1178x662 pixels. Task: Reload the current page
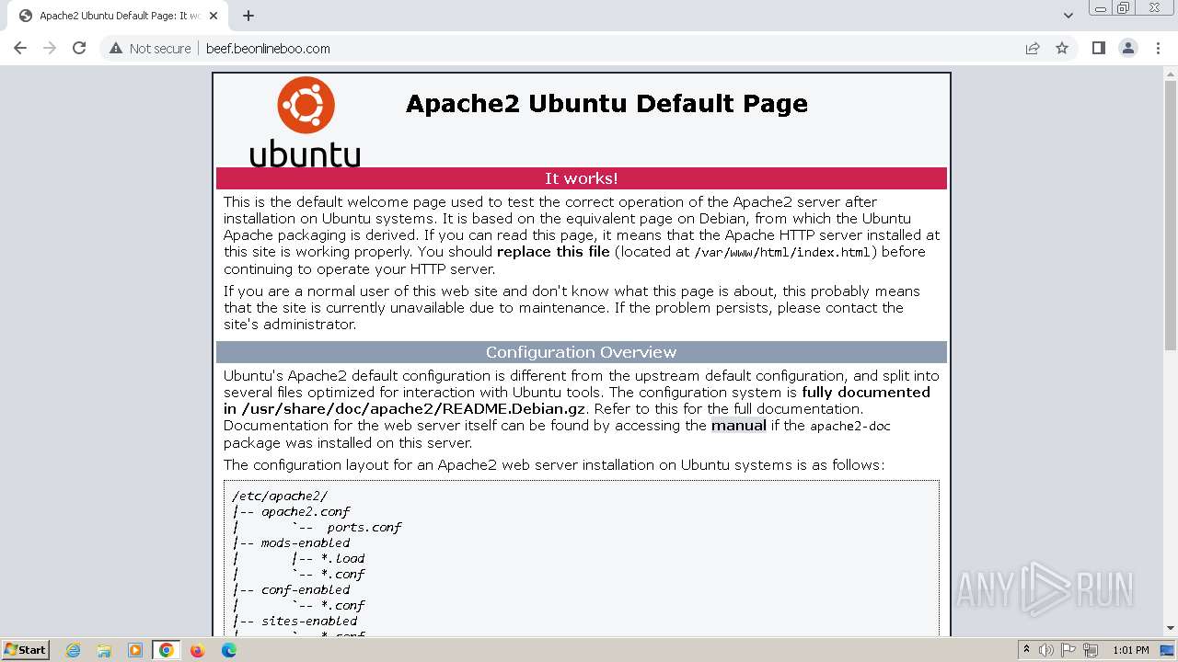point(79,48)
